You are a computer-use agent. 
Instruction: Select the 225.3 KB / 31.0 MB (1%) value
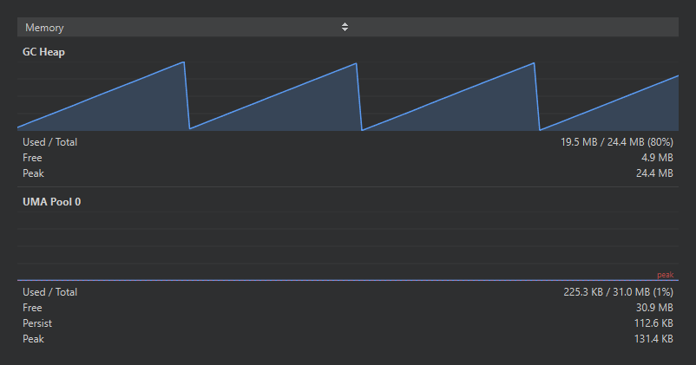618,292
